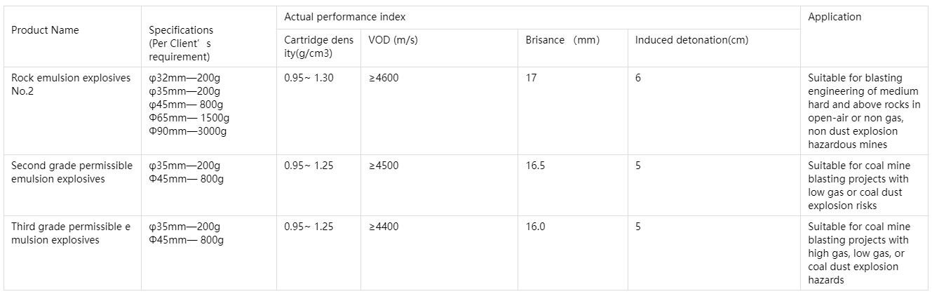Click the ≥4600 VOD value
932x294 pixels.
(384, 78)
